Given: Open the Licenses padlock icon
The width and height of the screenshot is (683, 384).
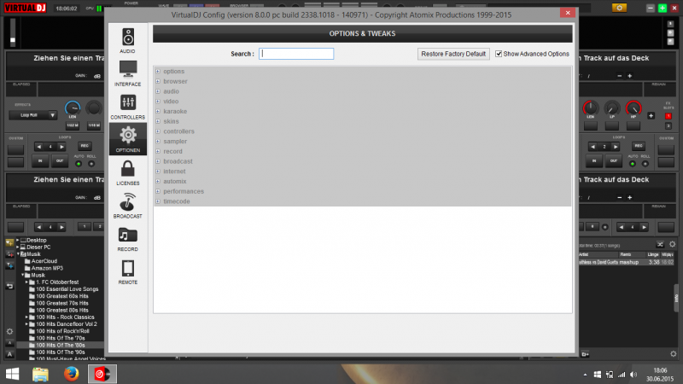Looking at the screenshot, I should tap(128, 168).
